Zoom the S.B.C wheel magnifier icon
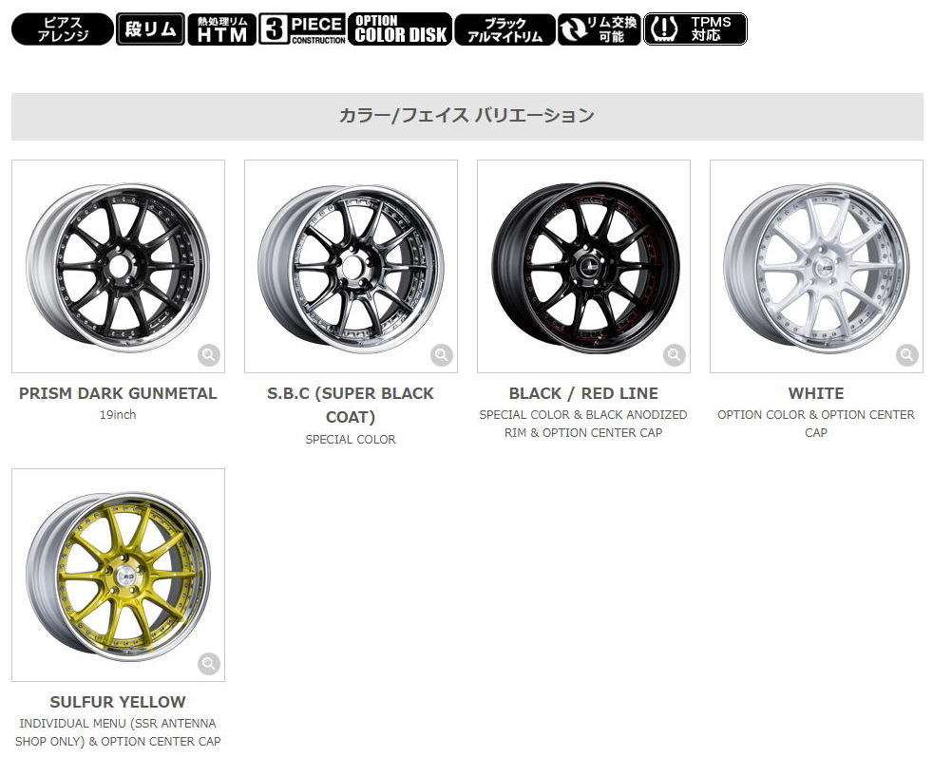This screenshot has height=757, width=933. point(442,355)
